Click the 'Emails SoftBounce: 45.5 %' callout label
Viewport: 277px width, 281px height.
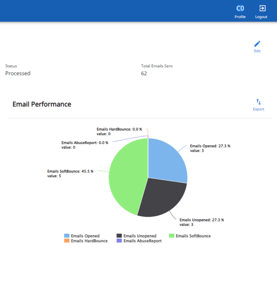point(70,172)
